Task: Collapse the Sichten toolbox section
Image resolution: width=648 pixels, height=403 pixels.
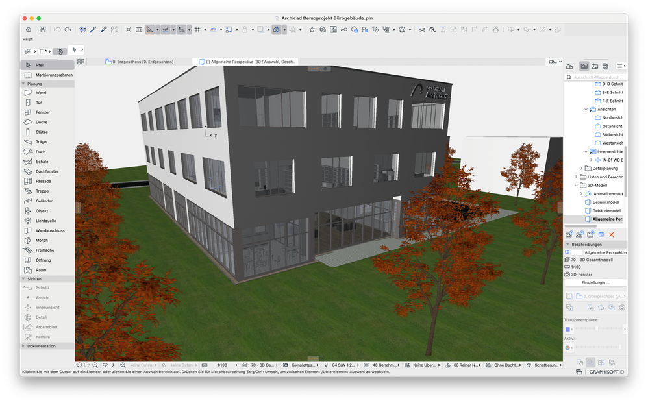Action: (x=23, y=279)
